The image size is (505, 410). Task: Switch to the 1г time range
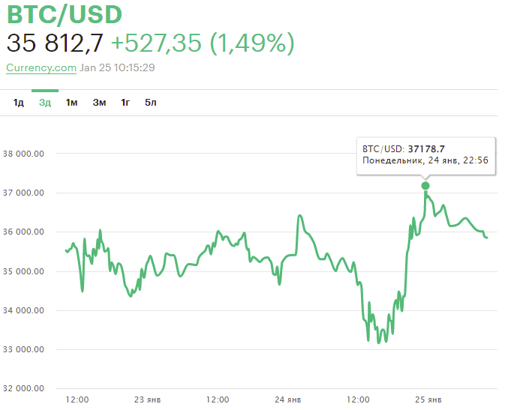125,103
